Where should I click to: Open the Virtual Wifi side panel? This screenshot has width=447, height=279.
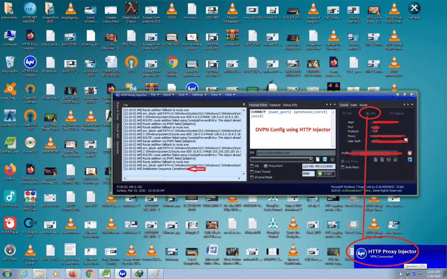click(x=118, y=131)
